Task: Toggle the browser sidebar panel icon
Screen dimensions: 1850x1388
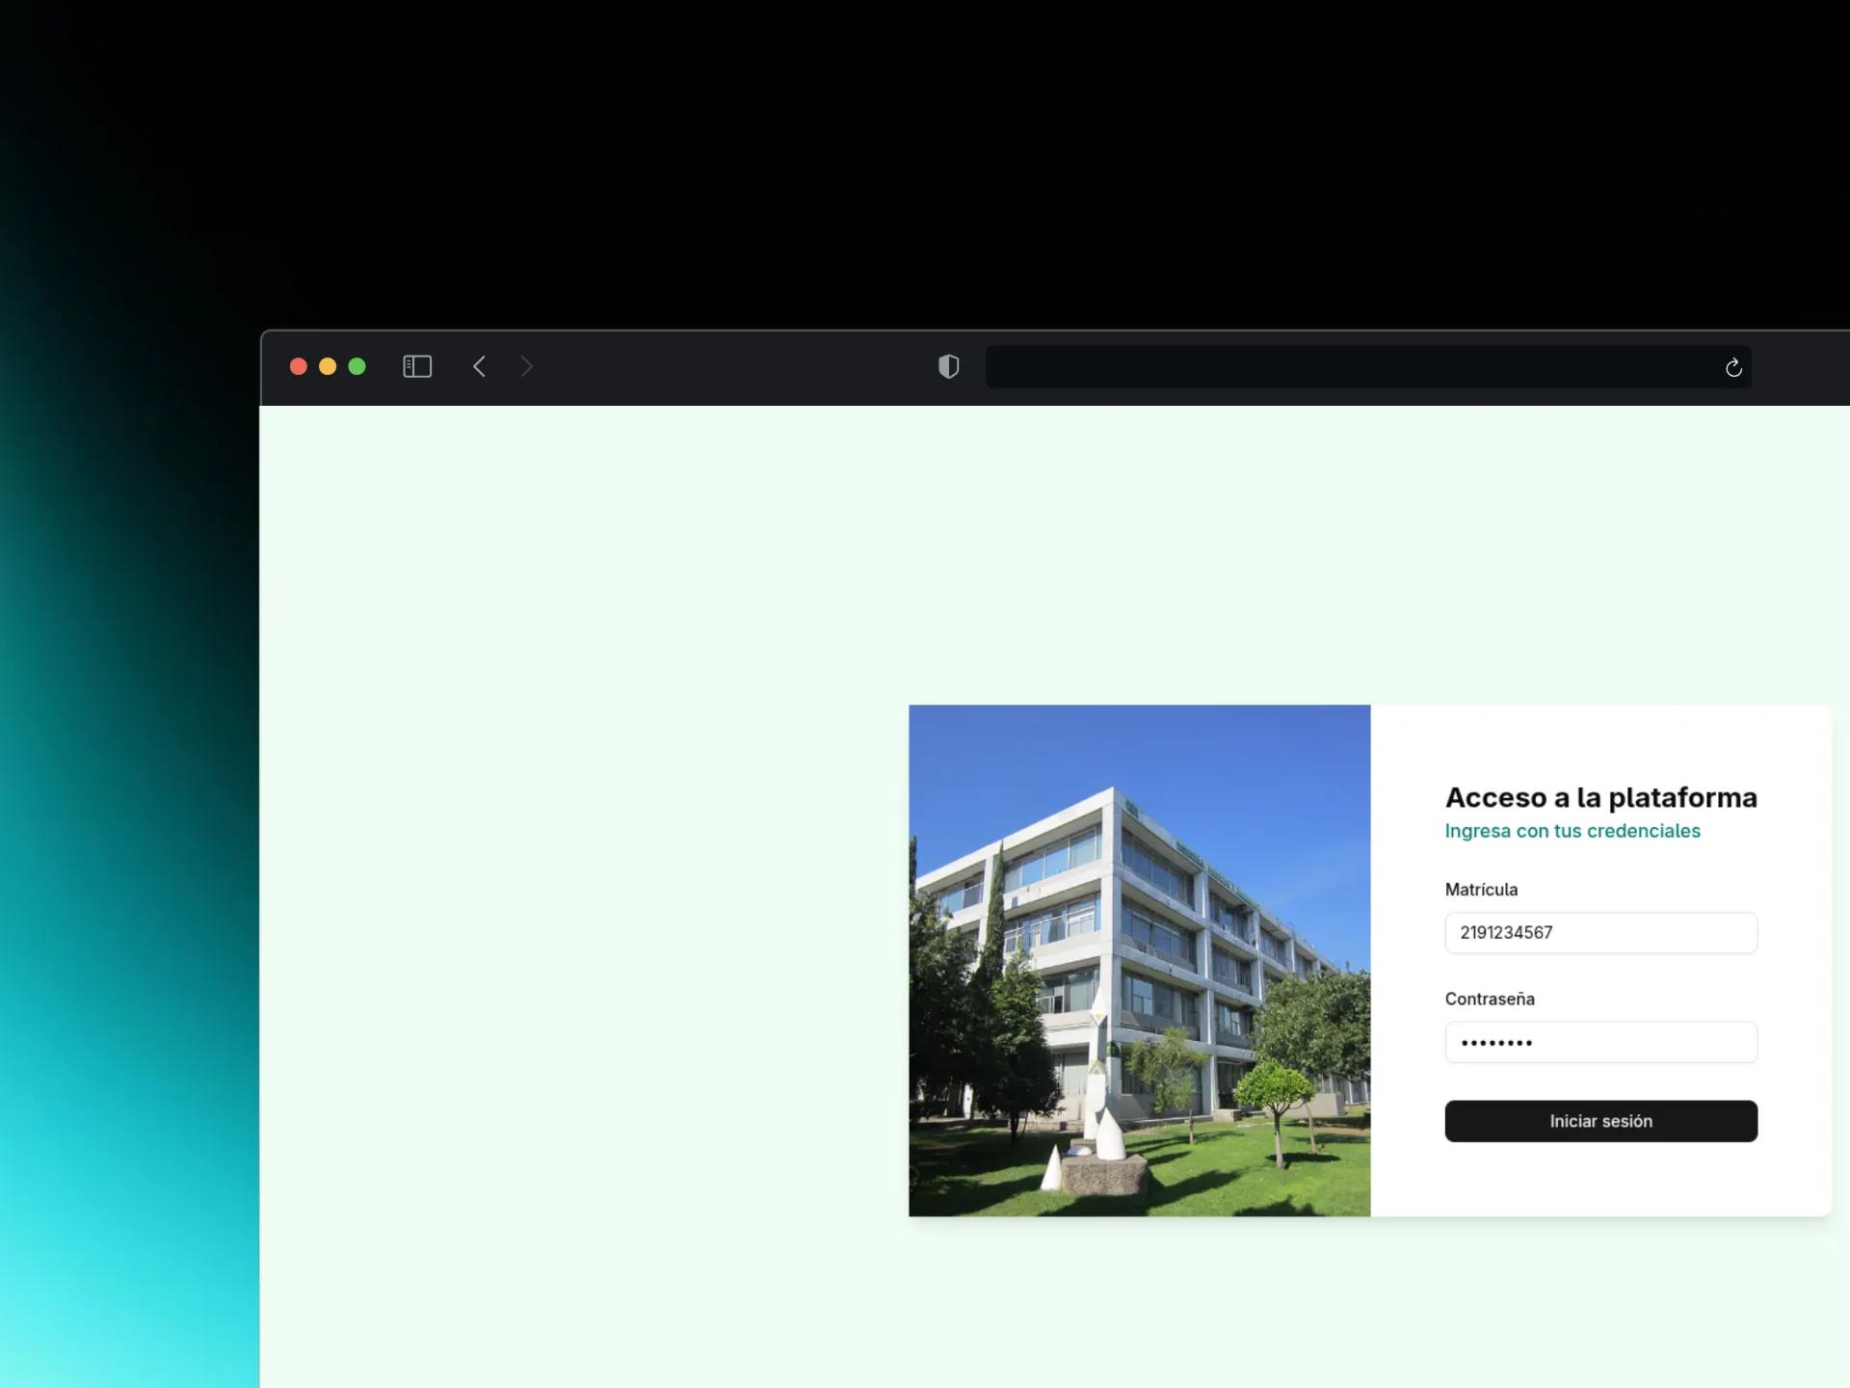Action: coord(416,366)
